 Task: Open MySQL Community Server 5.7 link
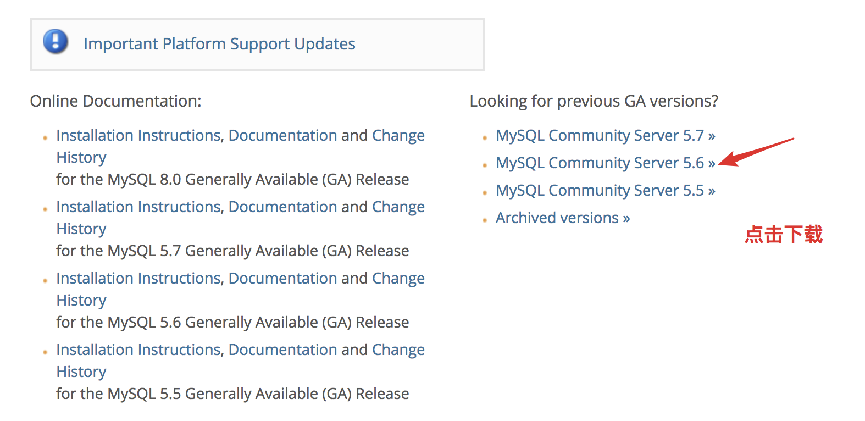pyautogui.click(x=605, y=135)
